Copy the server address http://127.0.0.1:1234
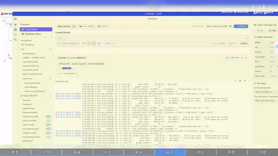 (230, 26)
